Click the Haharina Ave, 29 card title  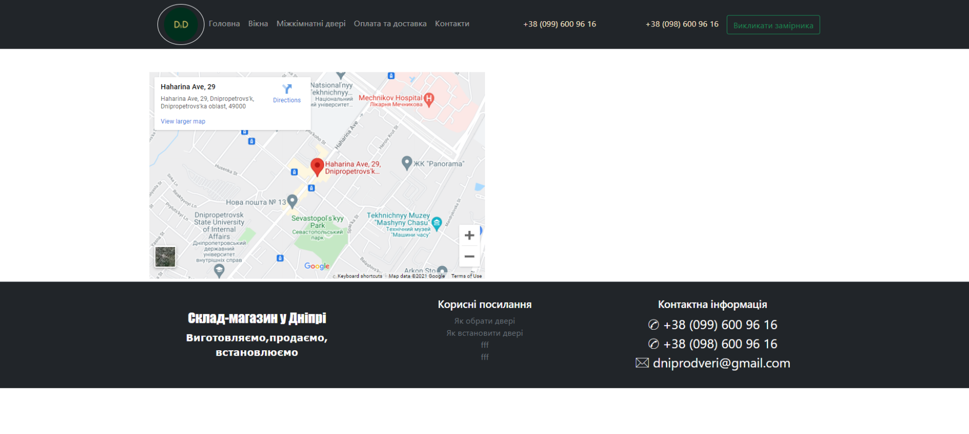coord(188,87)
